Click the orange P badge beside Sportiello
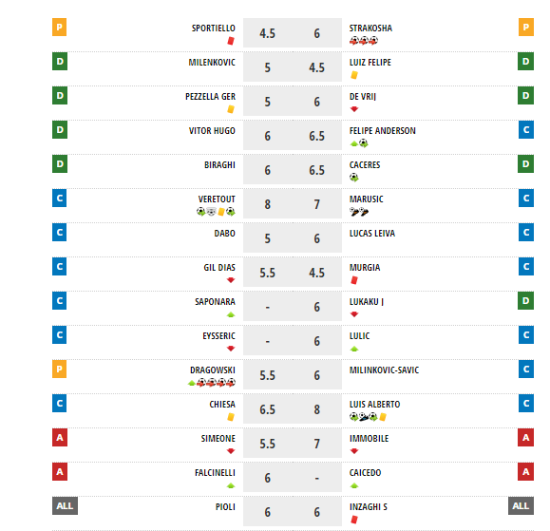 pos(59,27)
